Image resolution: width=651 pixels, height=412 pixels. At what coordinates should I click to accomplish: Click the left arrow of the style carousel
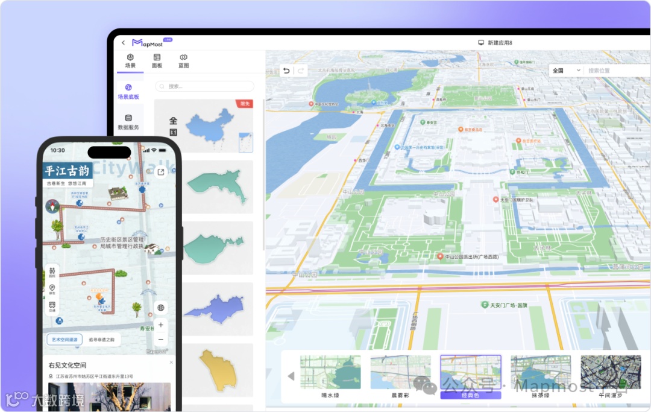point(291,376)
